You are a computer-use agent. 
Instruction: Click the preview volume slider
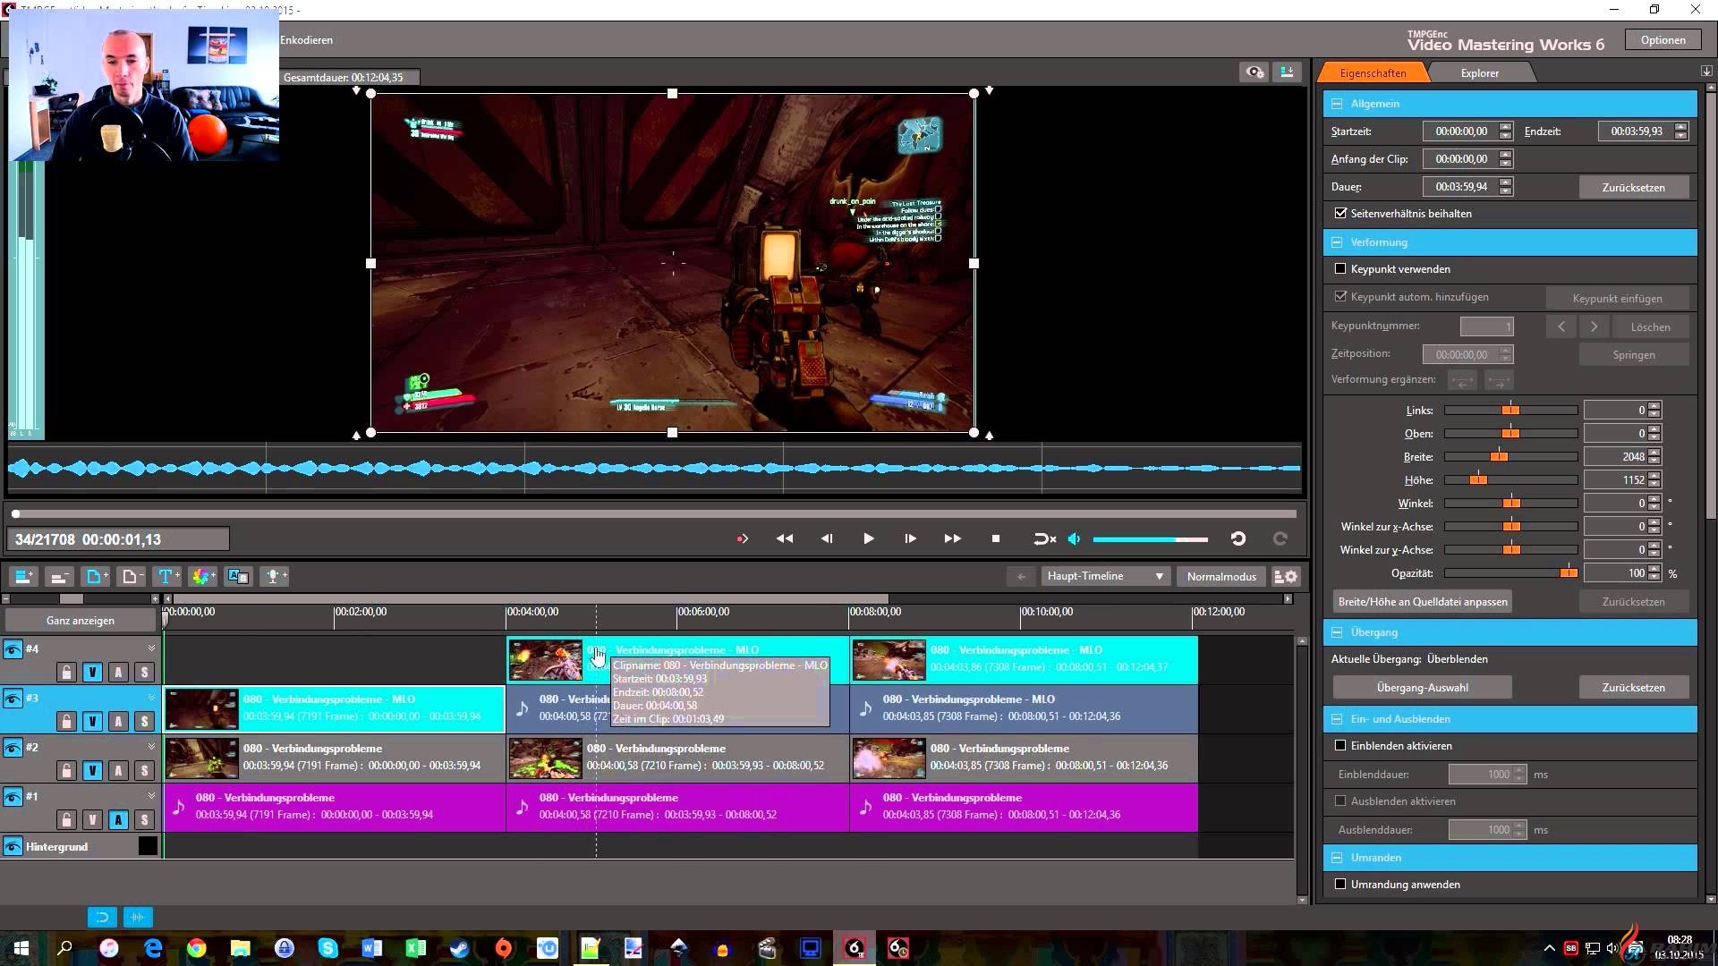point(1150,539)
